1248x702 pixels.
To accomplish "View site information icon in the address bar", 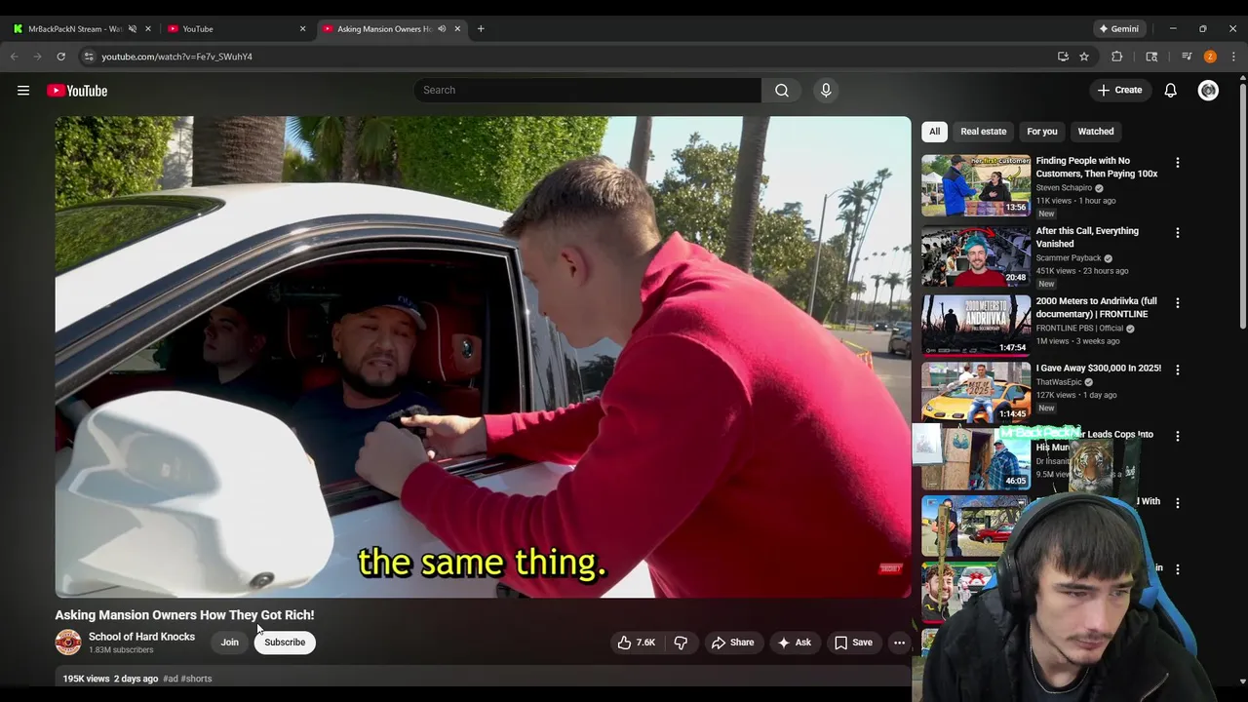I will click(89, 57).
